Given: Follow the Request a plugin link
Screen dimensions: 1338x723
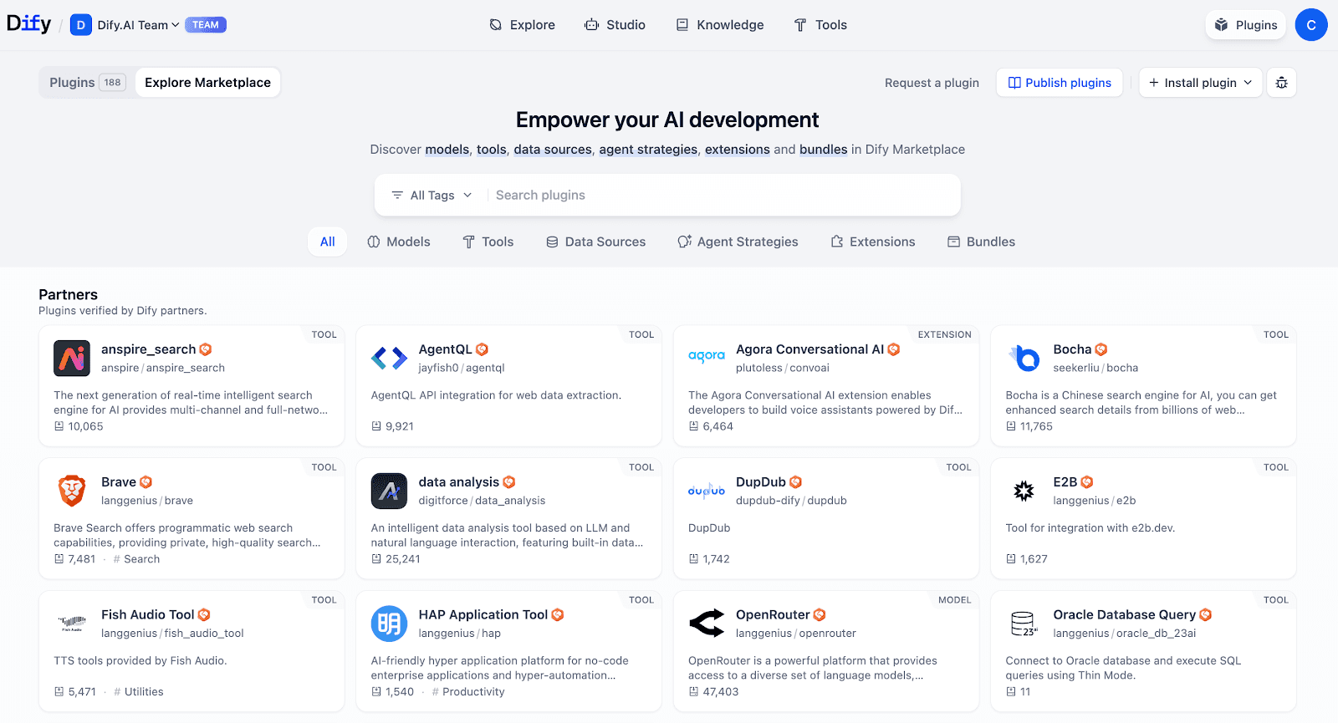Looking at the screenshot, I should (932, 83).
